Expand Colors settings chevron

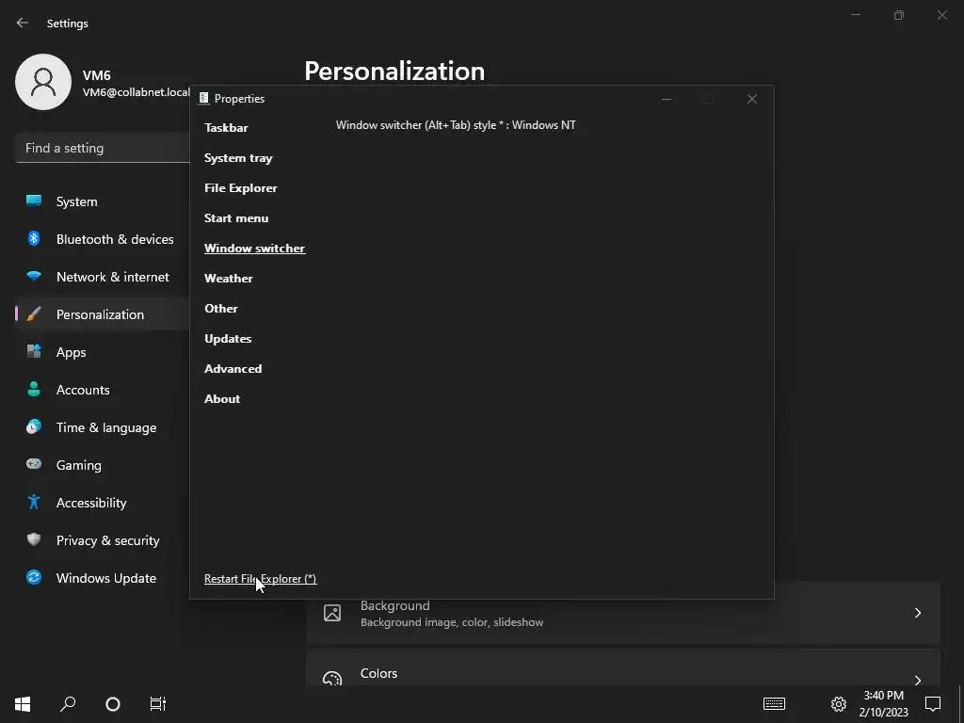pos(917,679)
